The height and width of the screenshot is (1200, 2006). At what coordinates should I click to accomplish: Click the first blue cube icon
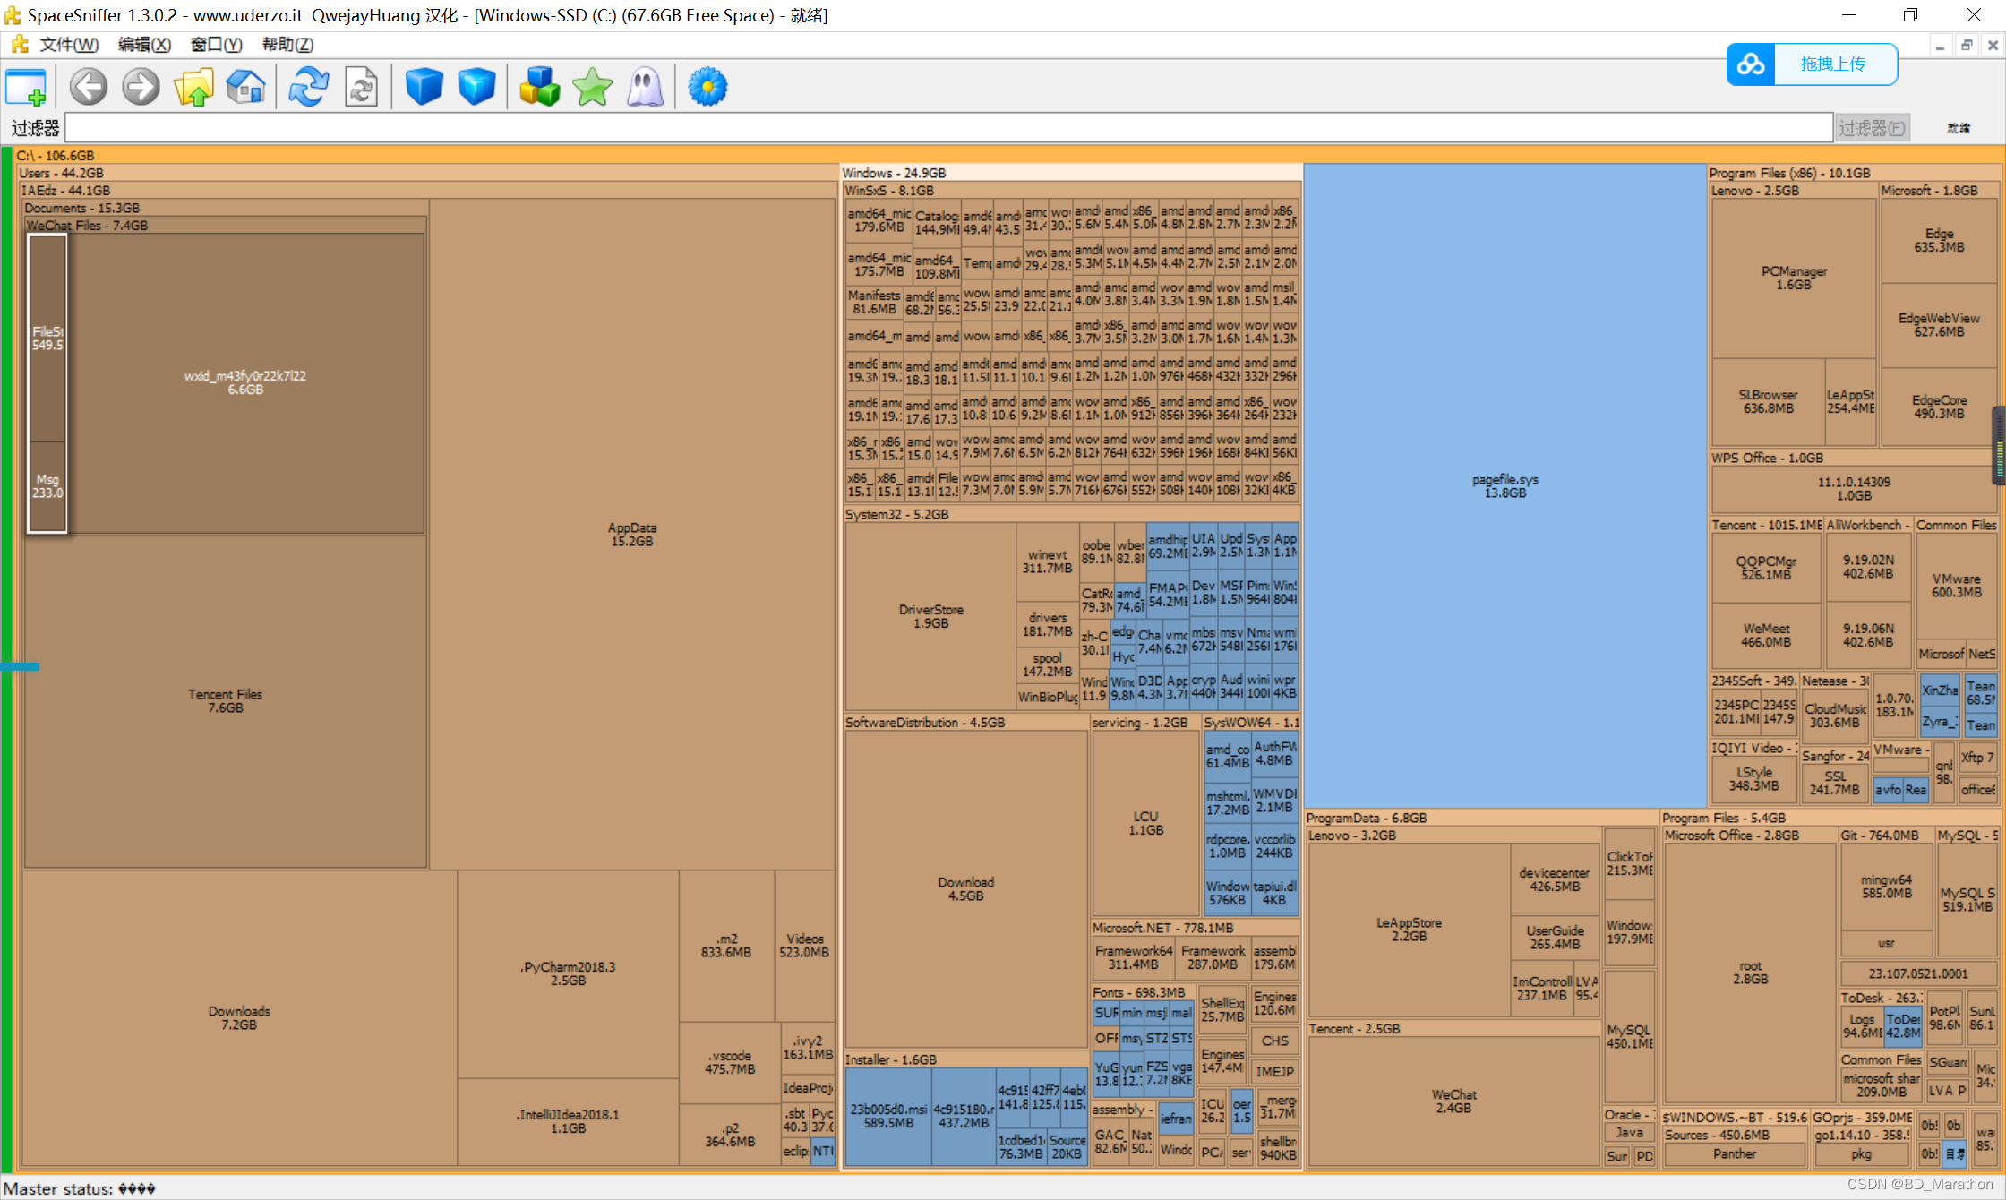tap(424, 88)
